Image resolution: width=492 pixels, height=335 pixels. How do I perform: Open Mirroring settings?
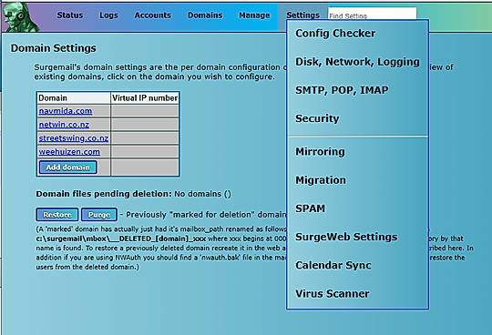coord(320,152)
